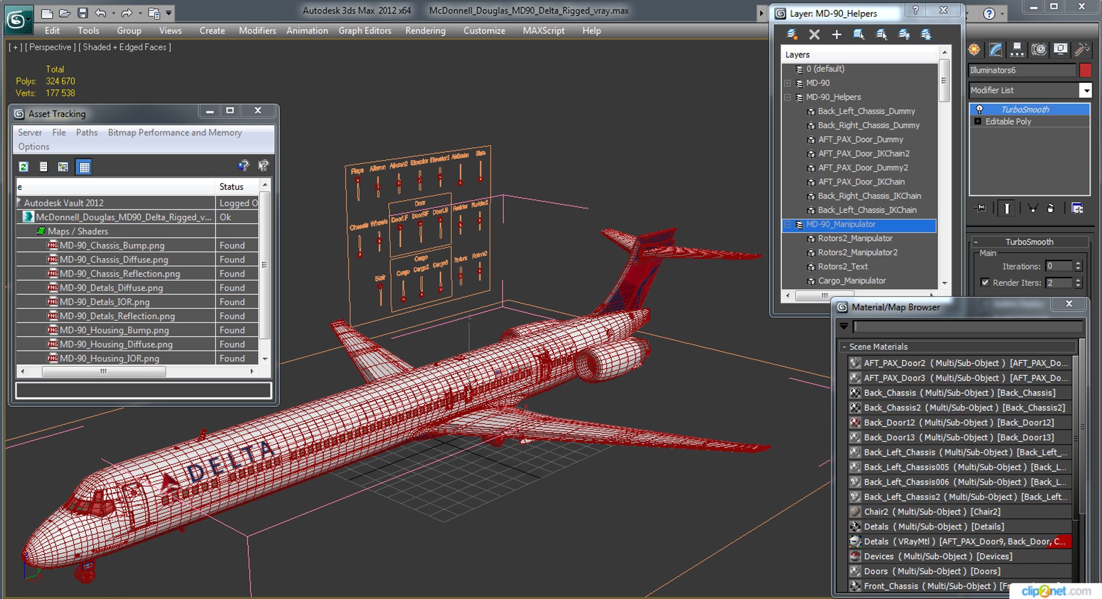Open the Motion command panel tab

pos(1039,50)
